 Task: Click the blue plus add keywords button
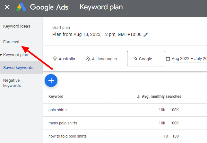coord(51,81)
